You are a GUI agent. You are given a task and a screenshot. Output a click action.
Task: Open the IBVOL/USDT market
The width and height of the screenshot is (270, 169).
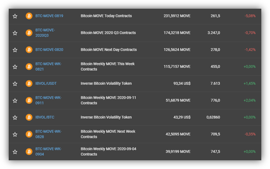click(x=46, y=84)
